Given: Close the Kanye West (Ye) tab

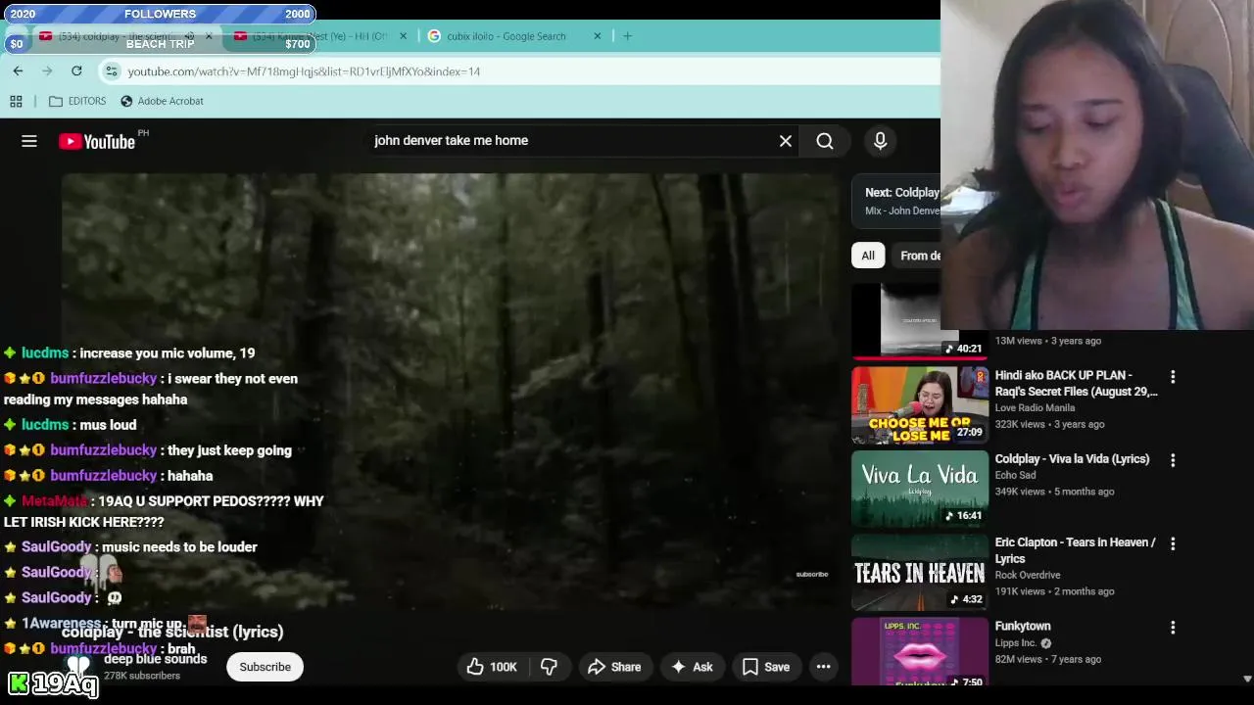Looking at the screenshot, I should click(403, 36).
